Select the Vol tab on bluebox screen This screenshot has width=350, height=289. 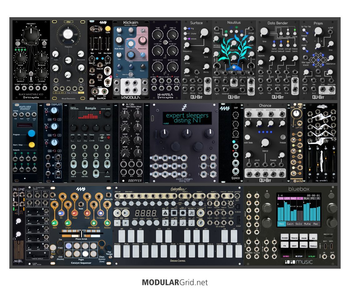pos(281,224)
